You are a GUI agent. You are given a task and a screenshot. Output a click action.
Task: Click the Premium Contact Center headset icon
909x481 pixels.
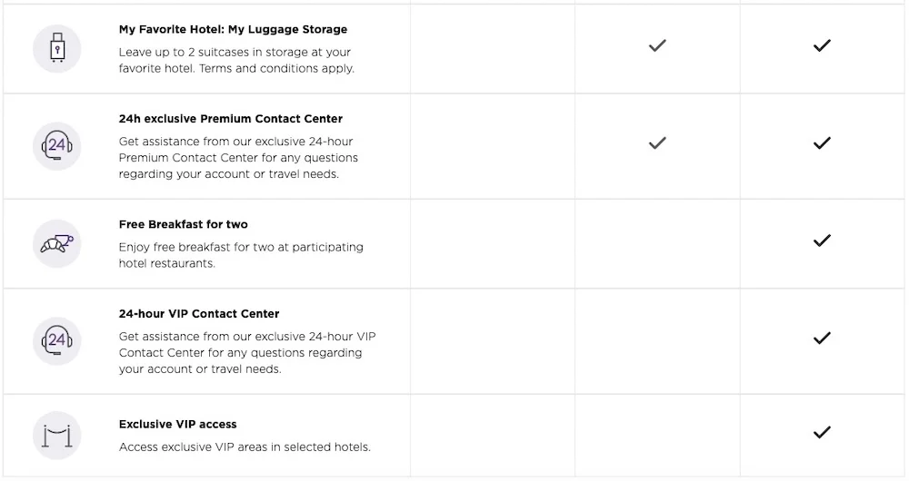click(56, 146)
